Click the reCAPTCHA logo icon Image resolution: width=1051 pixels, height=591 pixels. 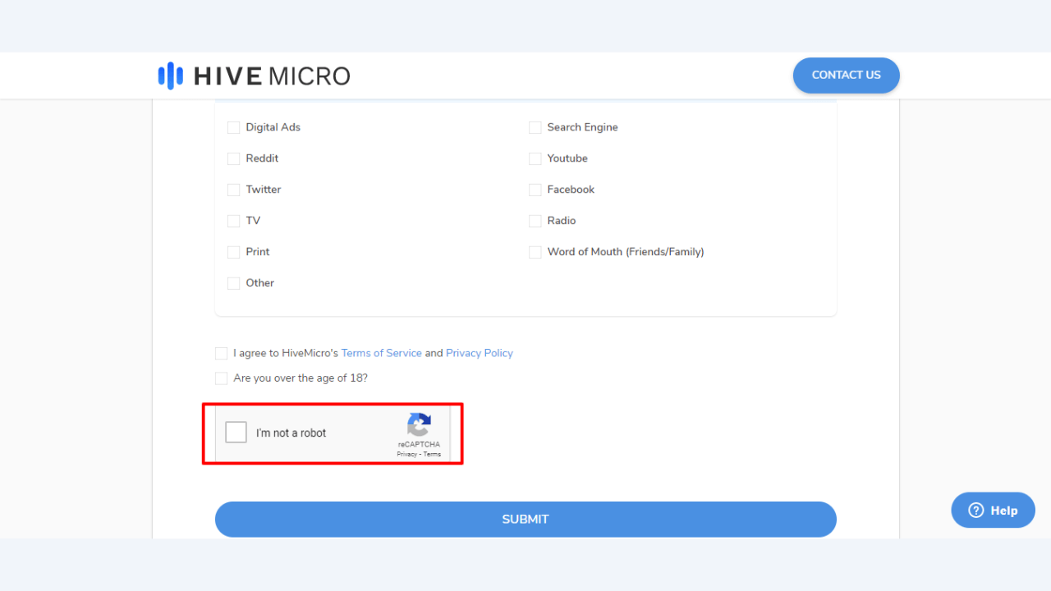(419, 424)
